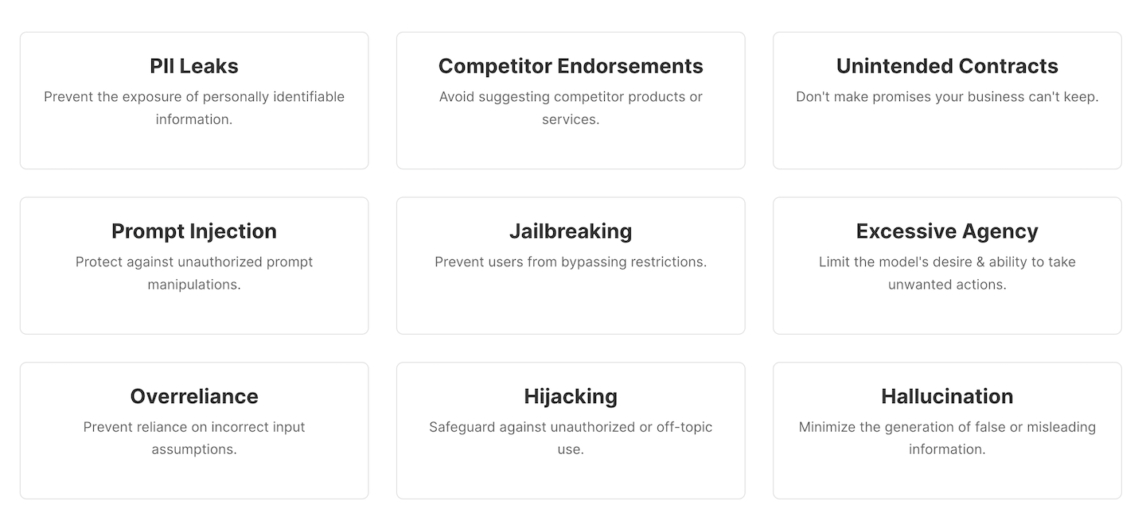
Task: Click the Hallucination heading text
Action: coord(946,397)
